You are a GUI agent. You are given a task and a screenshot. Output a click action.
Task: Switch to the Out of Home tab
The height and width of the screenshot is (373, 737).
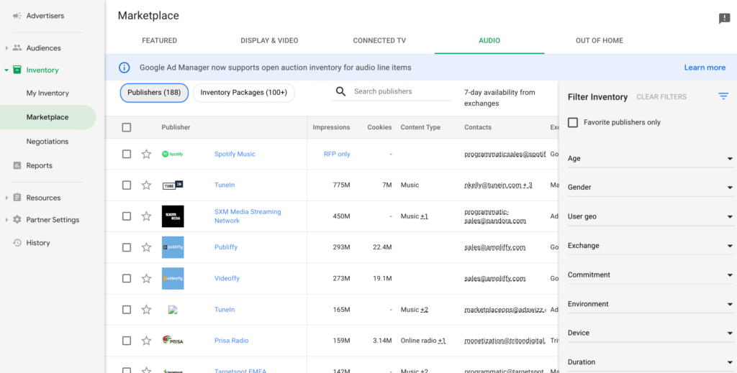600,41
